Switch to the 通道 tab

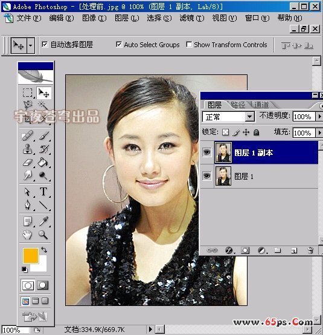point(261,105)
